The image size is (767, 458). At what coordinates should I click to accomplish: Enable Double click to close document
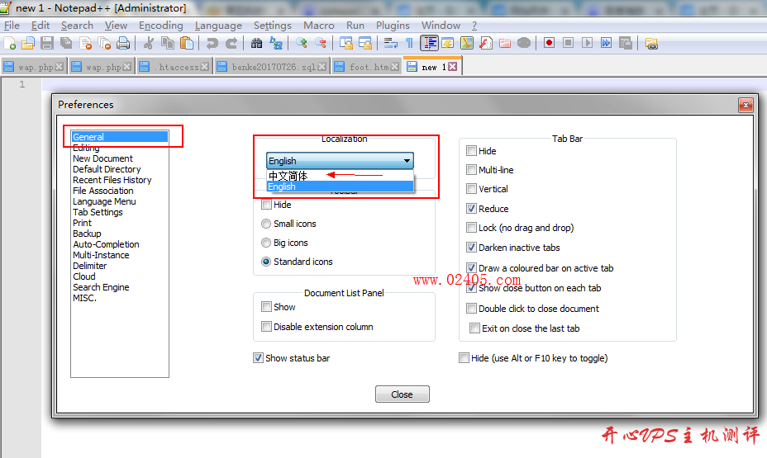click(x=471, y=308)
